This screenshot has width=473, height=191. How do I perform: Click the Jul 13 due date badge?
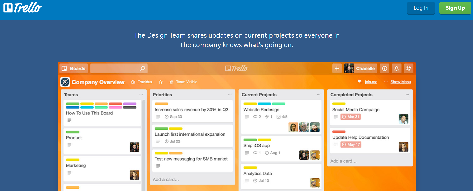click(261, 181)
